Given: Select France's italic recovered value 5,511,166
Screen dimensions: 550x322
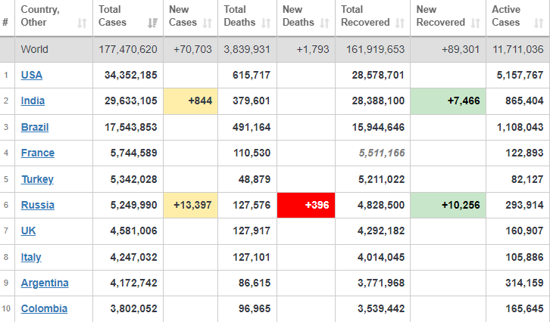Looking at the screenshot, I should pos(382,153).
